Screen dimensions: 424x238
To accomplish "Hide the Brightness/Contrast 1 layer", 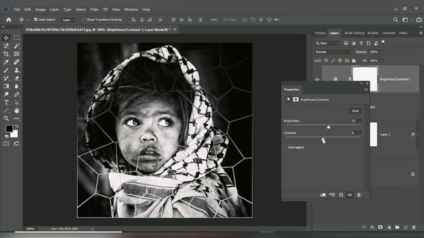I will click(317, 79).
